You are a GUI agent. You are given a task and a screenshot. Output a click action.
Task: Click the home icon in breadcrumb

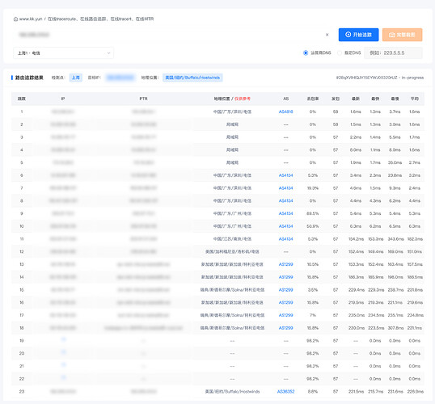coord(15,19)
